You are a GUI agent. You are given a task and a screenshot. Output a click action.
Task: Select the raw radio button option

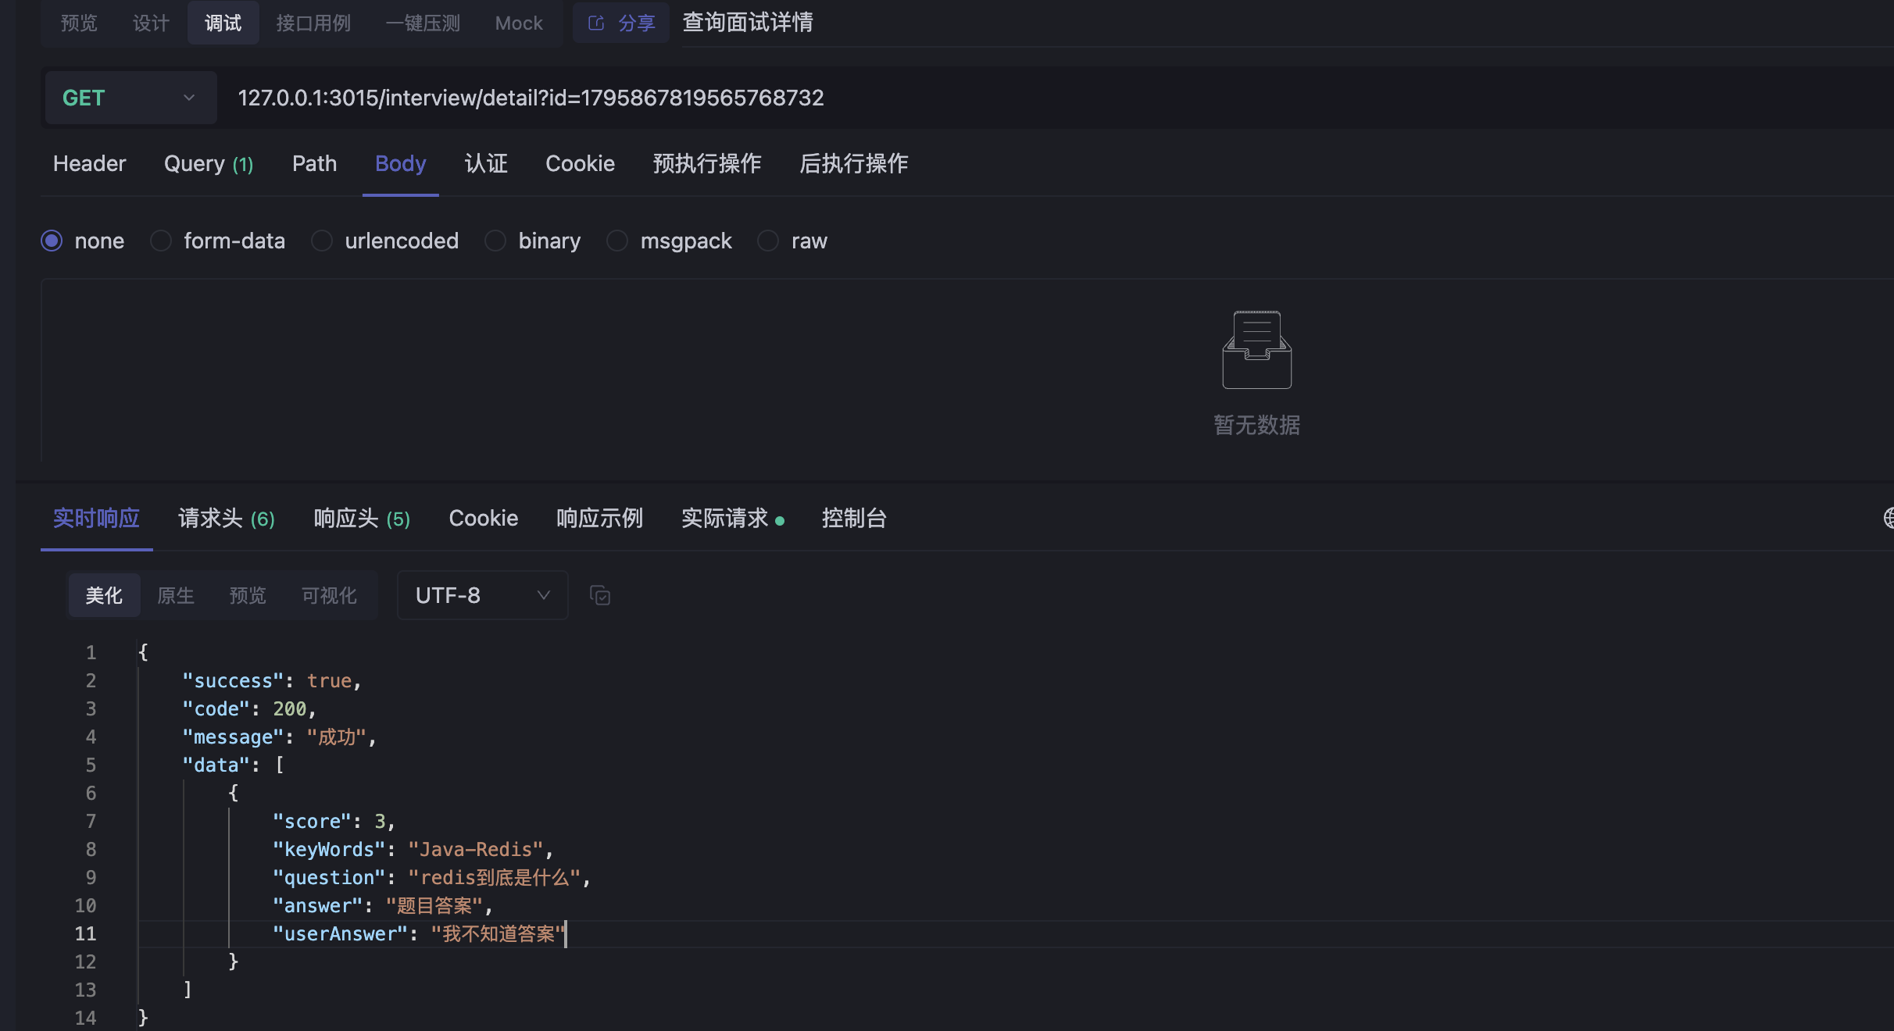pos(767,239)
